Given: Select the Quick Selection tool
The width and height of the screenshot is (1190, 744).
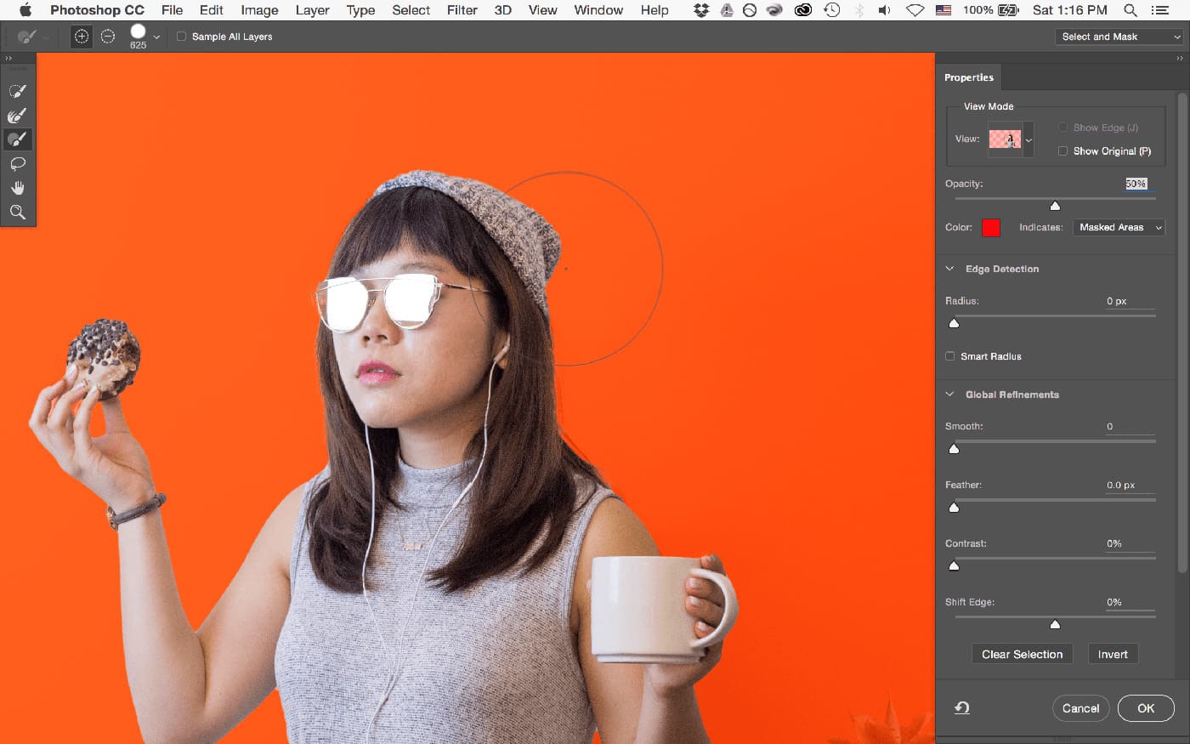Looking at the screenshot, I should (17, 91).
